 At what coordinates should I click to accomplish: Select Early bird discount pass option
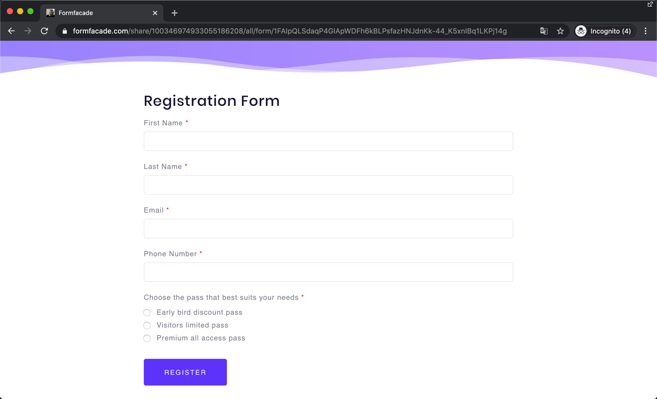(147, 313)
